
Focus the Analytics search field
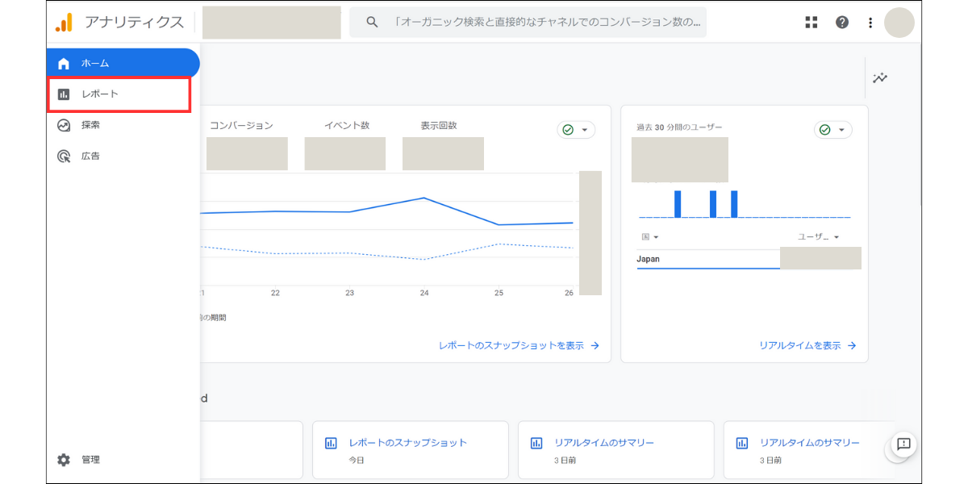tap(528, 23)
